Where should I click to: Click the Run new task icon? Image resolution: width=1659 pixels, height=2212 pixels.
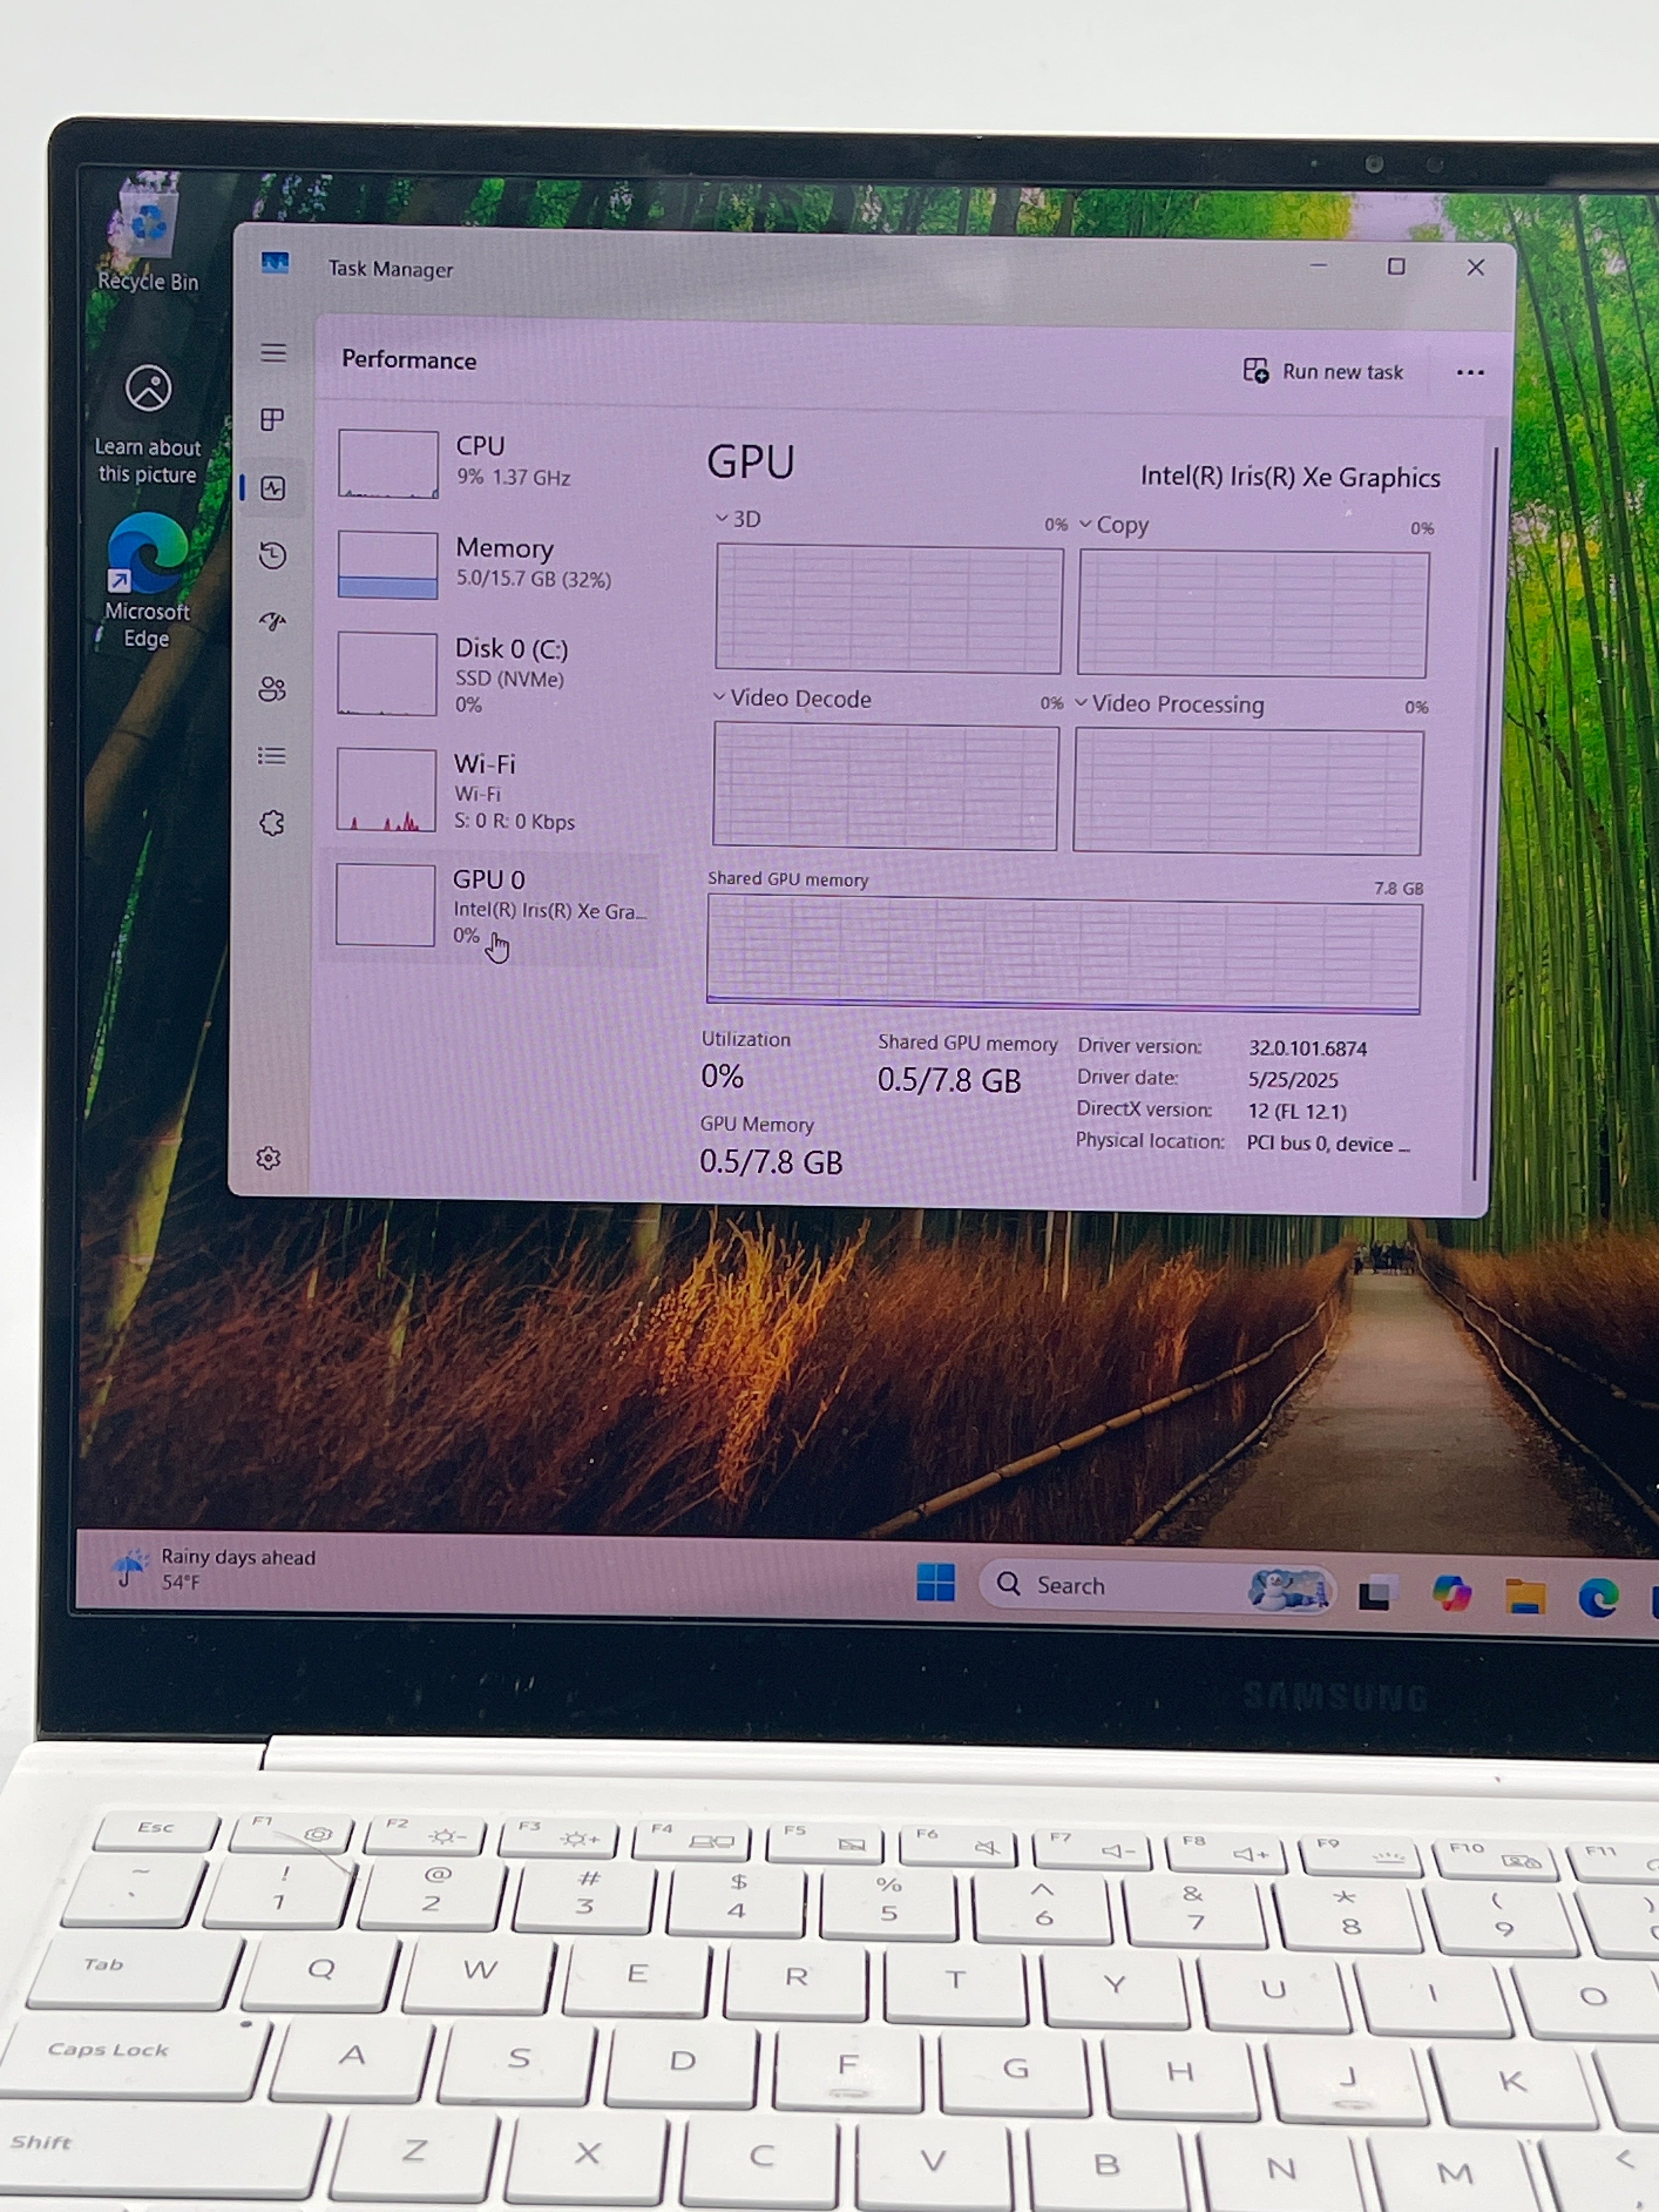(x=1255, y=370)
